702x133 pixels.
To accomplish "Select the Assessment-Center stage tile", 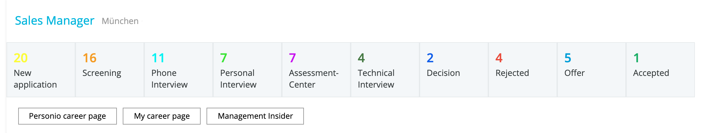I will coord(316,70).
